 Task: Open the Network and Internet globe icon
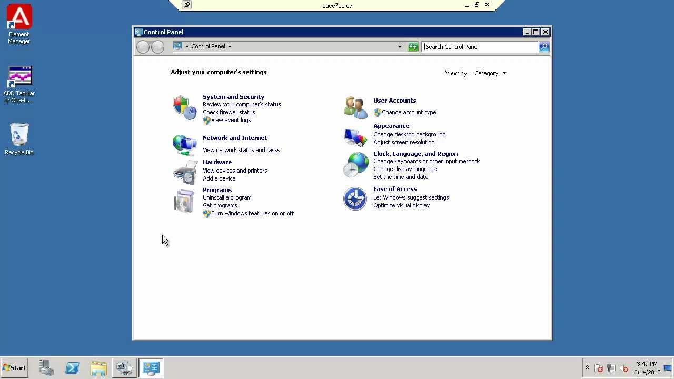pyautogui.click(x=184, y=145)
